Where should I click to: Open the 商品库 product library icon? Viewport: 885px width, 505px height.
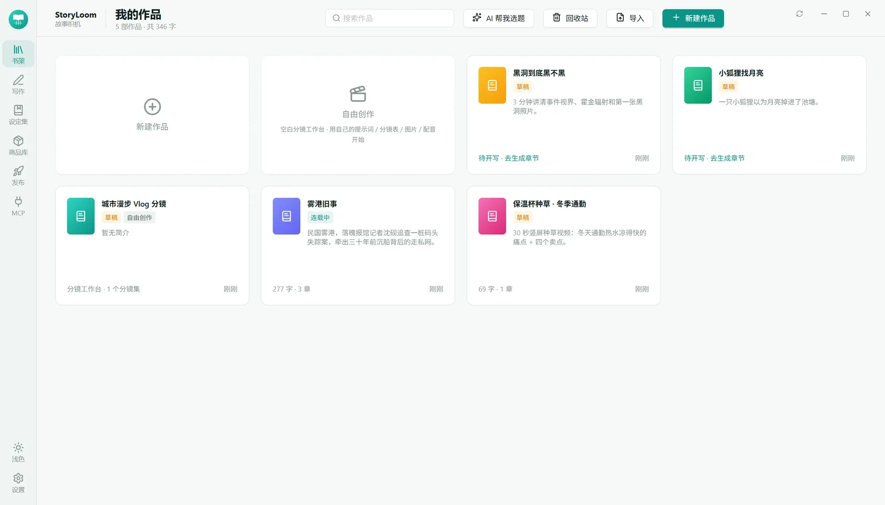click(18, 145)
